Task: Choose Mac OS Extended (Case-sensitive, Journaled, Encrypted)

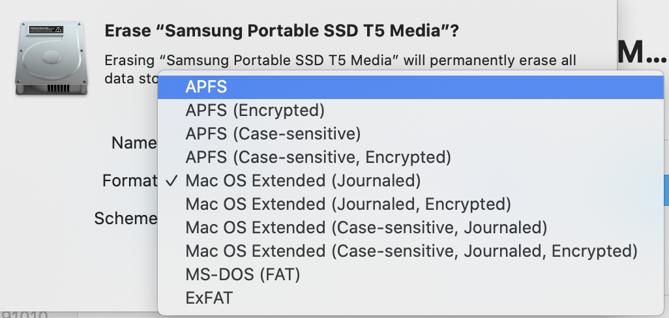Action: pos(411,251)
